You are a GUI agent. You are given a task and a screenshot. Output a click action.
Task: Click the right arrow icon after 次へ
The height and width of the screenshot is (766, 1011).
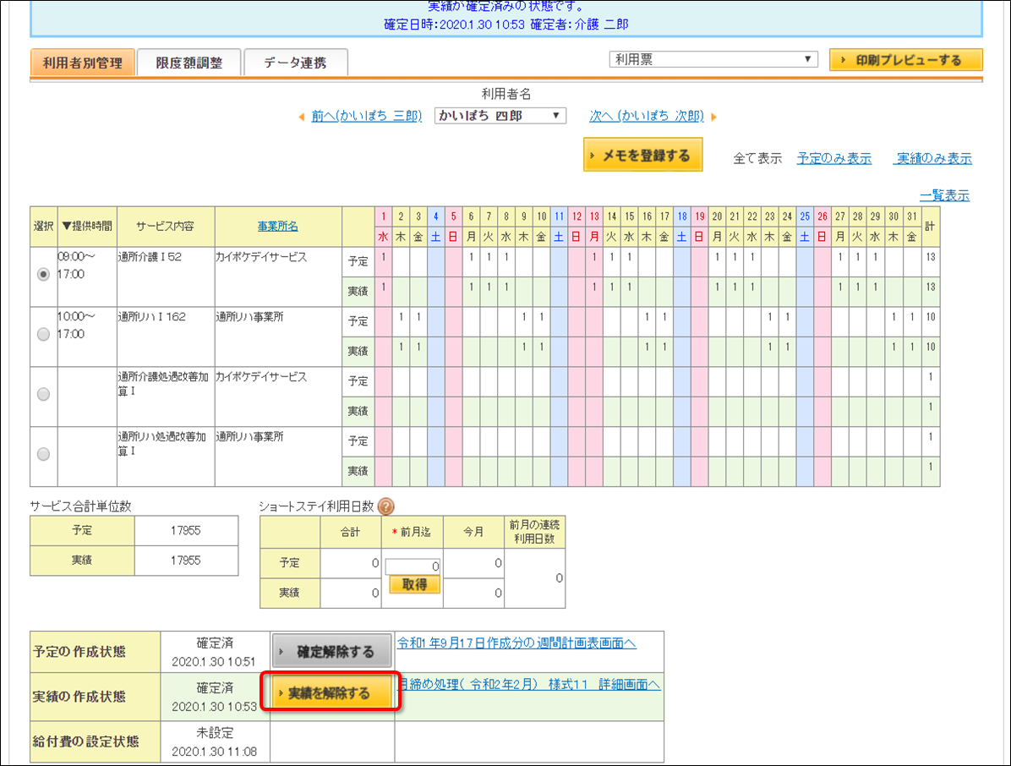click(x=713, y=117)
